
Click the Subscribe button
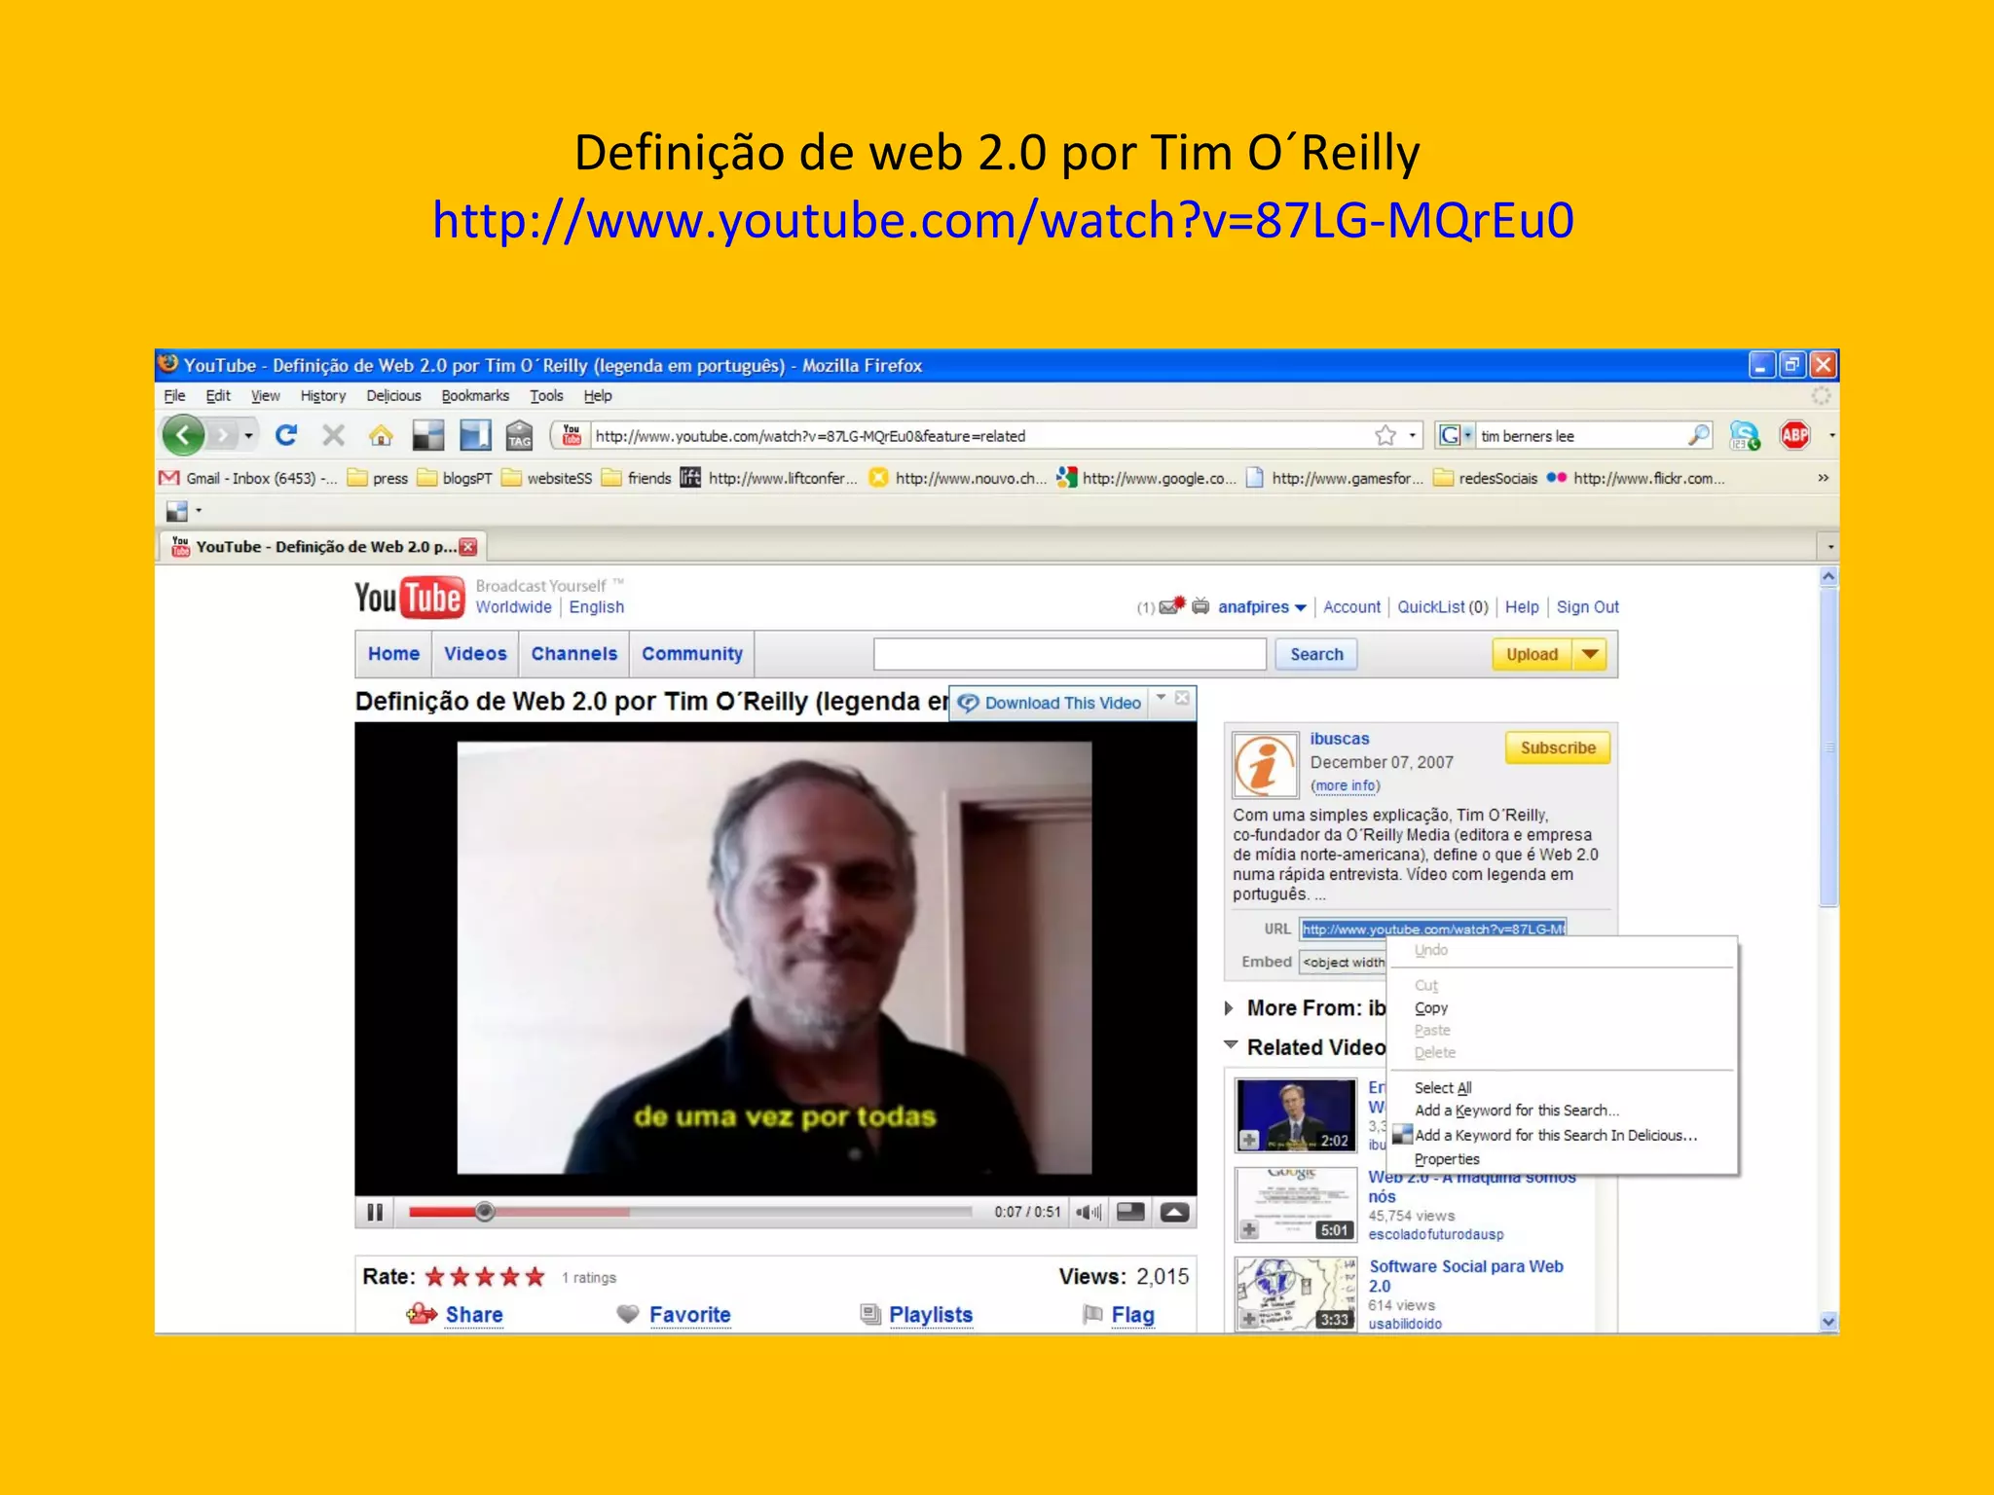pyautogui.click(x=1558, y=747)
